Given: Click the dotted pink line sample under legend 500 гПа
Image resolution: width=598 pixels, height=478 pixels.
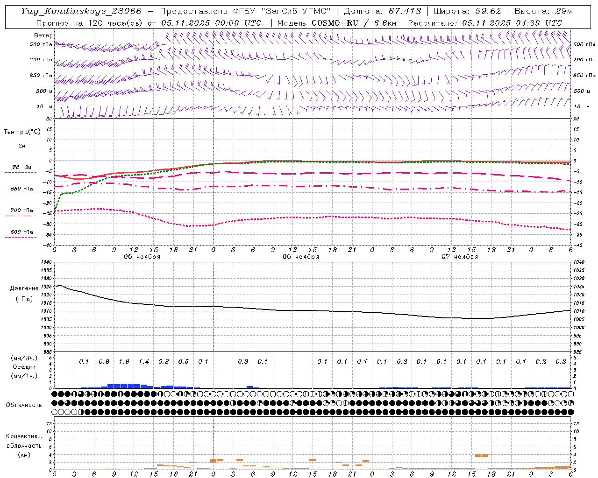Looking at the screenshot, I should tap(21, 238).
